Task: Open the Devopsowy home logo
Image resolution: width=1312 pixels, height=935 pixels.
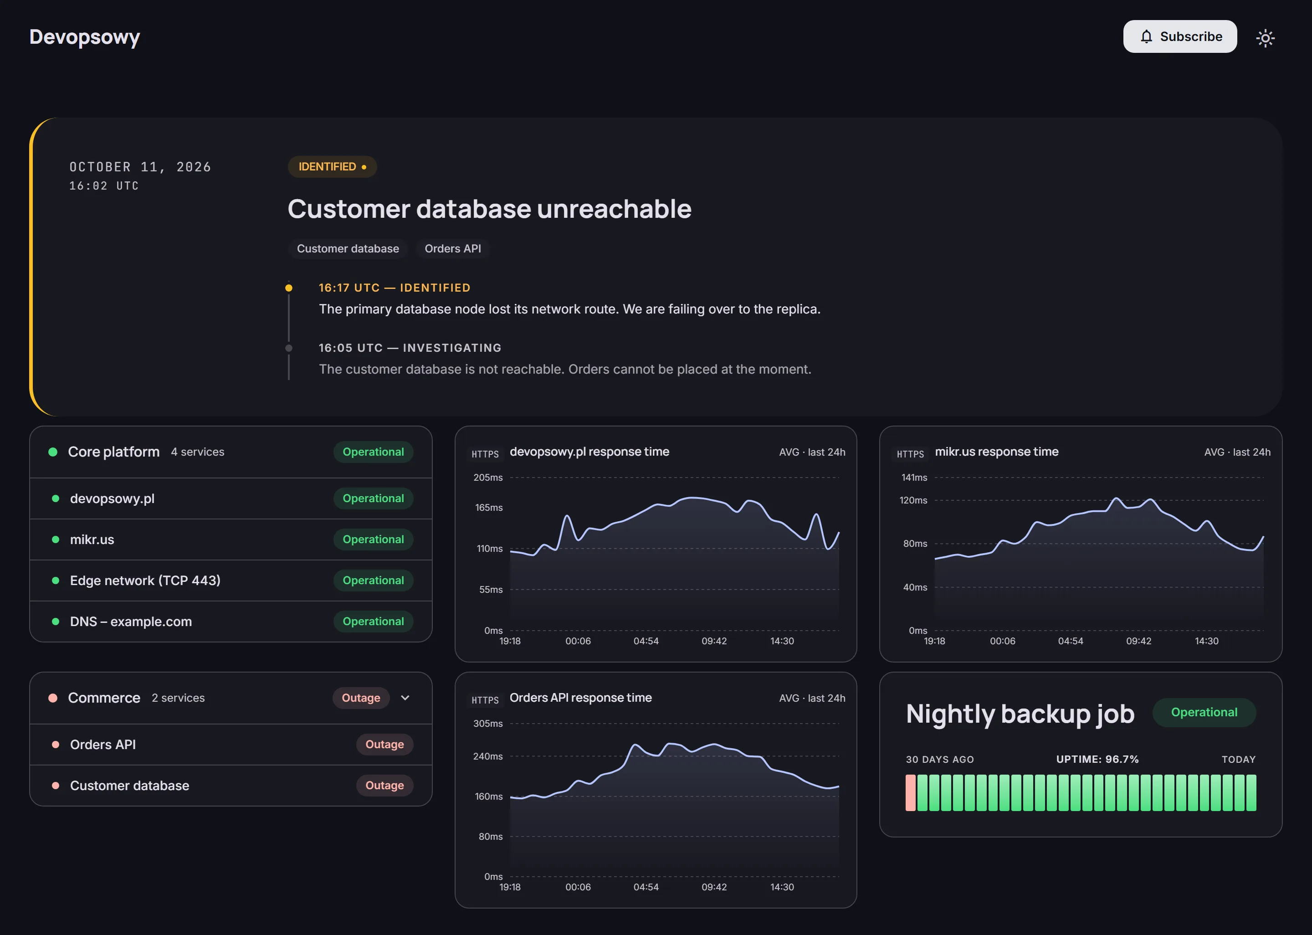Action: tap(85, 36)
